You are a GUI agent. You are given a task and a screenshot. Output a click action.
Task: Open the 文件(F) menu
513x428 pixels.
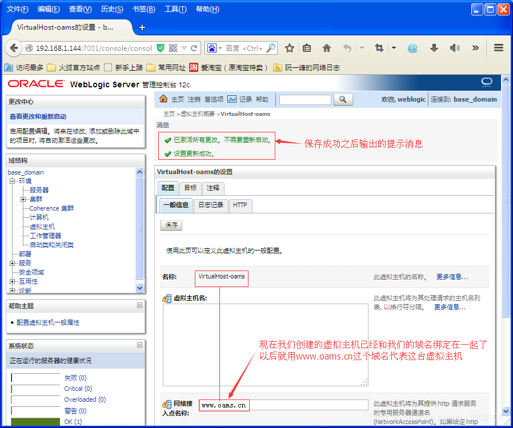[18, 9]
